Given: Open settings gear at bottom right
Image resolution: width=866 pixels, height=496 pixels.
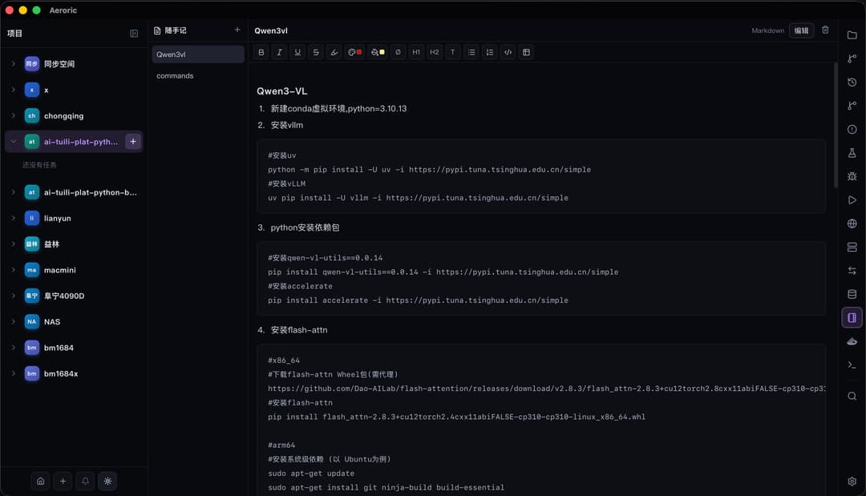Looking at the screenshot, I should 852,481.
